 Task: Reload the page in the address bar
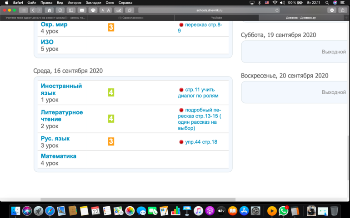pyautogui.click(x=277, y=10)
